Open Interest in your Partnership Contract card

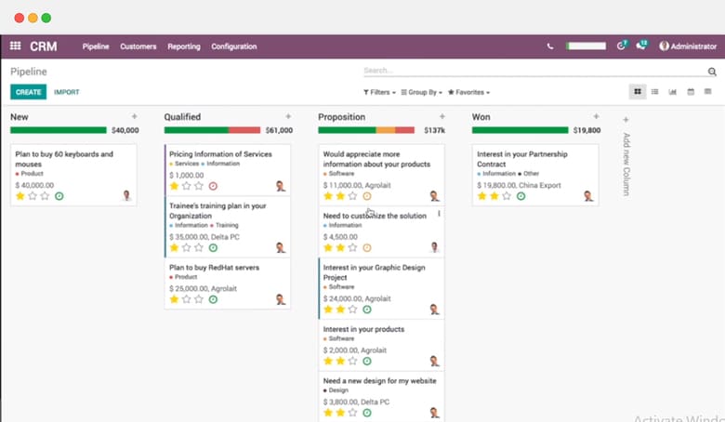click(x=535, y=175)
